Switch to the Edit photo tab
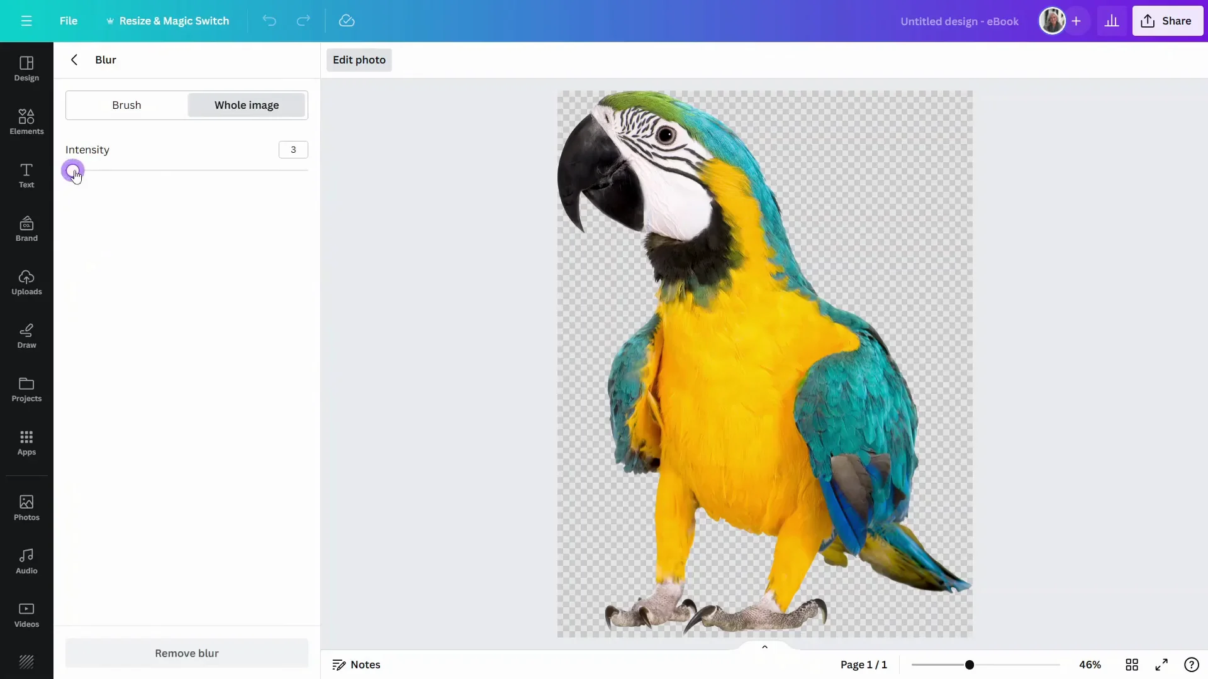The width and height of the screenshot is (1208, 679). pos(359,60)
